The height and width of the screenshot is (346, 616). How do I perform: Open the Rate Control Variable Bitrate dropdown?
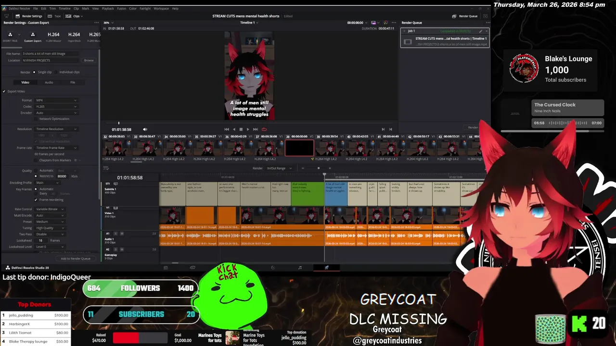50,209
